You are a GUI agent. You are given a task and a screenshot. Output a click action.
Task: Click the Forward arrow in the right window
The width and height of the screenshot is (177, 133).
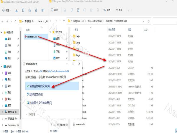(x=56, y=21)
